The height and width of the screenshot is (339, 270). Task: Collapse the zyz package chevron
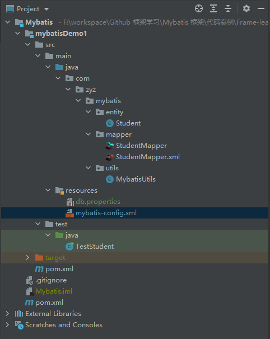(68, 89)
